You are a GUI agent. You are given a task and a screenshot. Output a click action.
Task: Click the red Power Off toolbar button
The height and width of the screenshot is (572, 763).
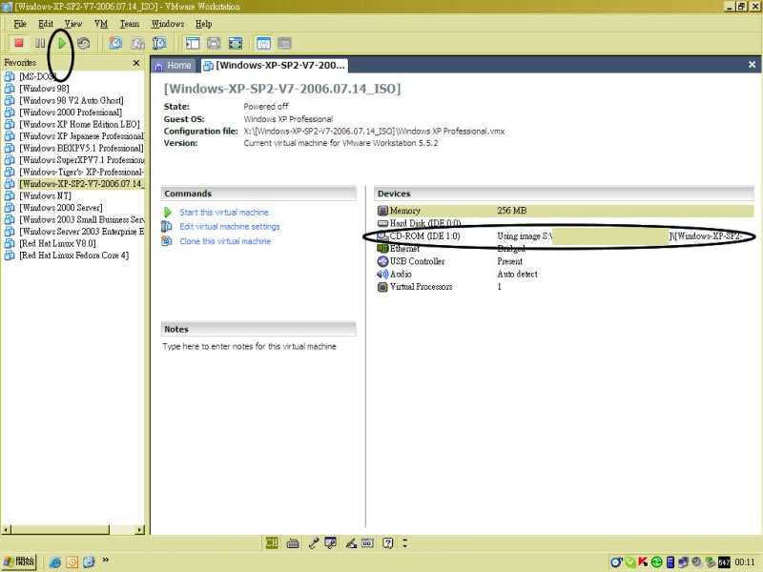[x=19, y=43]
